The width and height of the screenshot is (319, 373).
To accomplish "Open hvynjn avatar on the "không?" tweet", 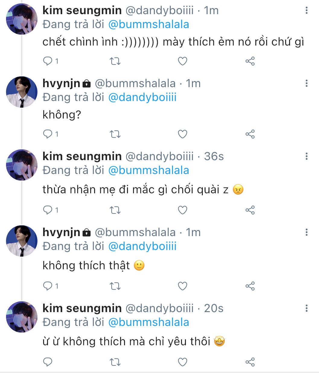I will click(x=22, y=92).
